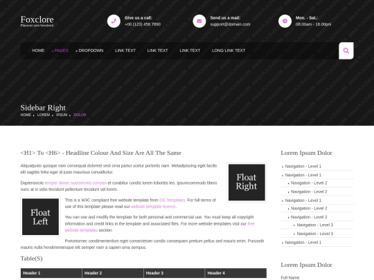
Task: Click the clock opening hours icon
Action: tap(285, 21)
